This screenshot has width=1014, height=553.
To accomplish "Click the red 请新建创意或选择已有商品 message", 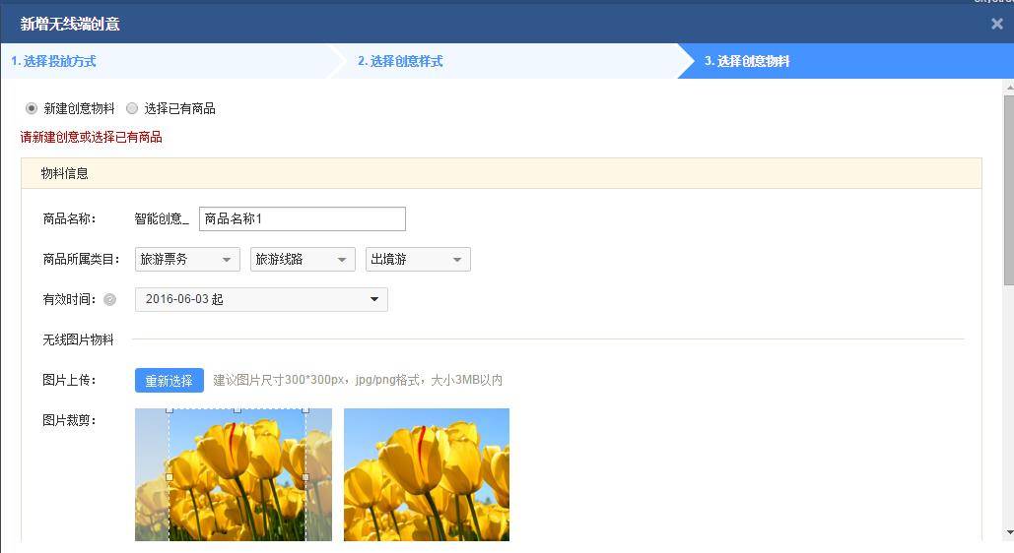I will tap(92, 137).
